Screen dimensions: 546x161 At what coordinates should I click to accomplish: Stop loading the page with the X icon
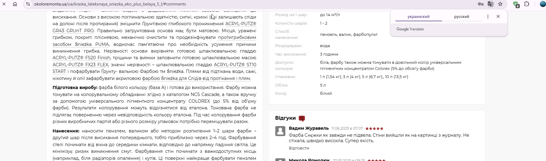pos(4,4)
